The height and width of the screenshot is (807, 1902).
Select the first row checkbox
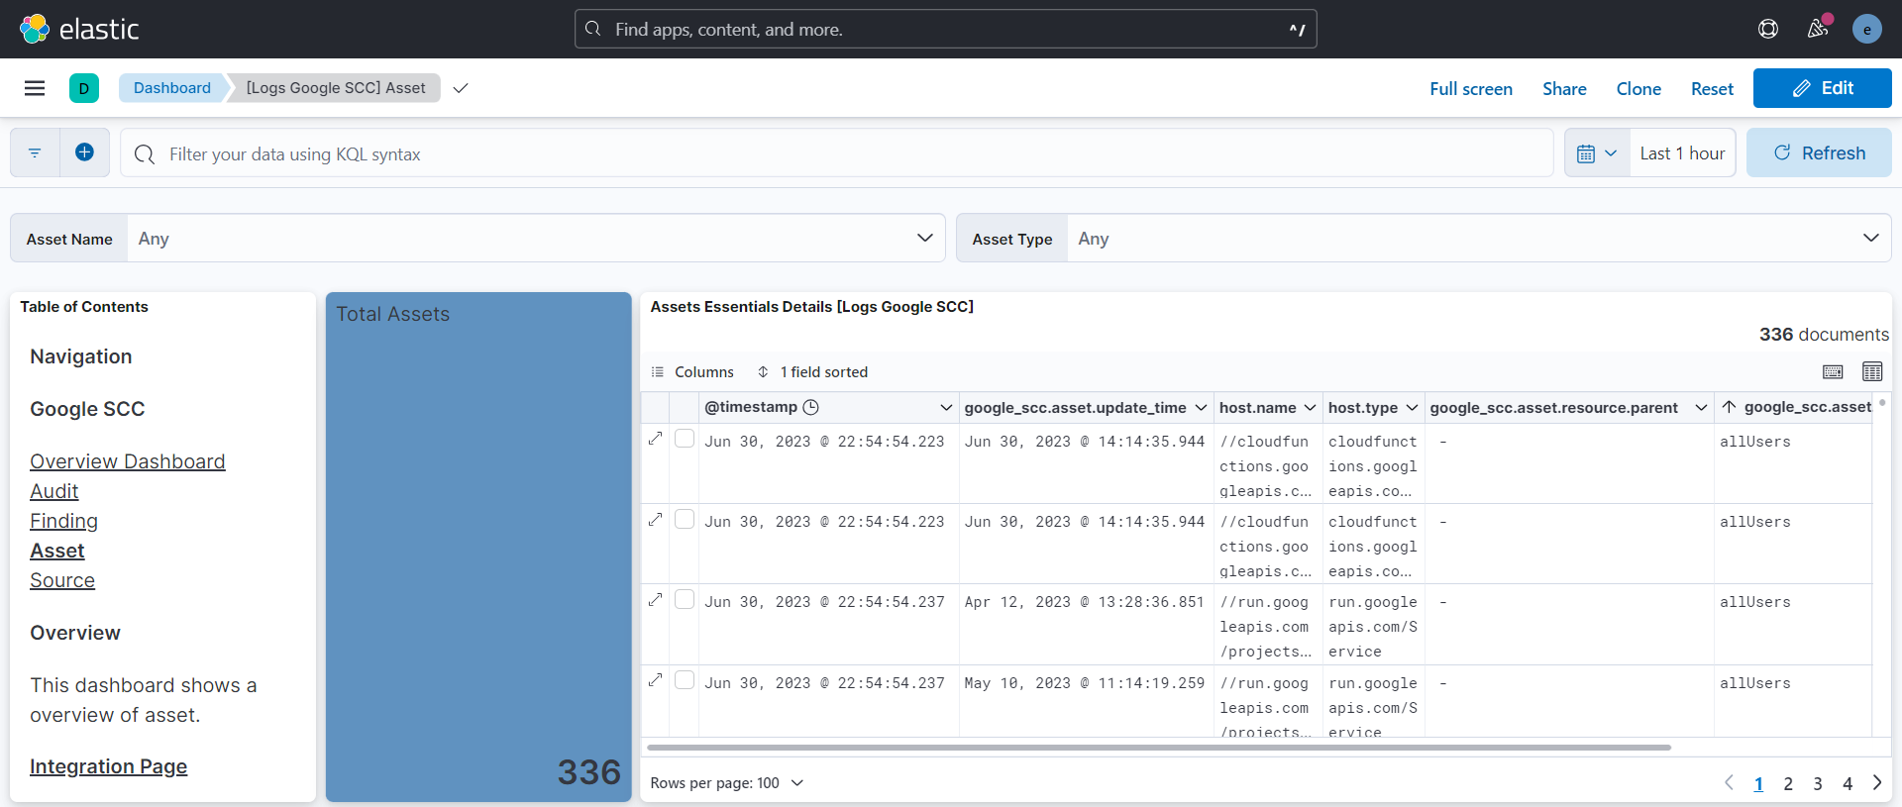pyautogui.click(x=685, y=439)
